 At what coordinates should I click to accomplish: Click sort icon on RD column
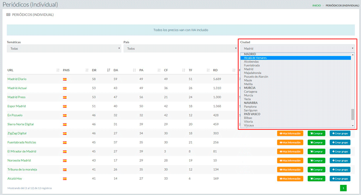[x=234, y=70]
